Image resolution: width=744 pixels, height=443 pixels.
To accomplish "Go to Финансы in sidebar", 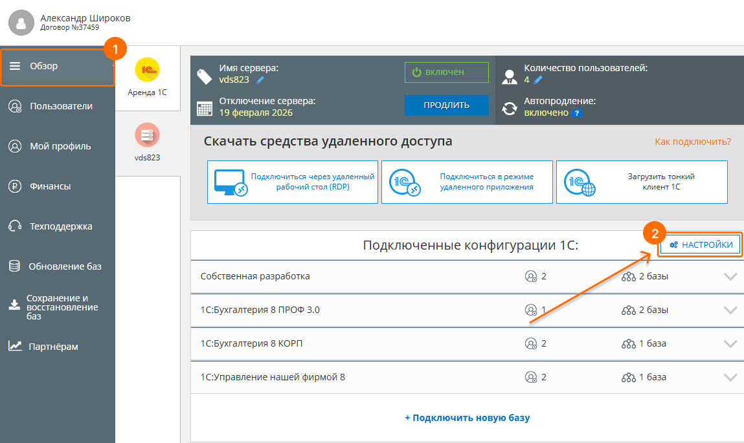I will pyautogui.click(x=50, y=186).
